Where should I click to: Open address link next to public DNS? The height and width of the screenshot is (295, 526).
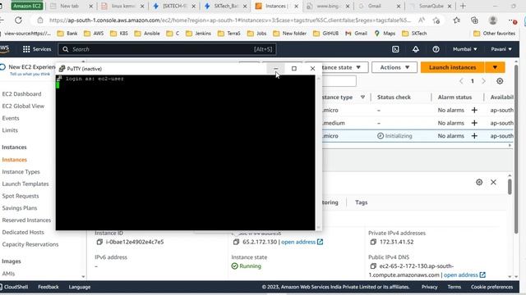coord(464,275)
